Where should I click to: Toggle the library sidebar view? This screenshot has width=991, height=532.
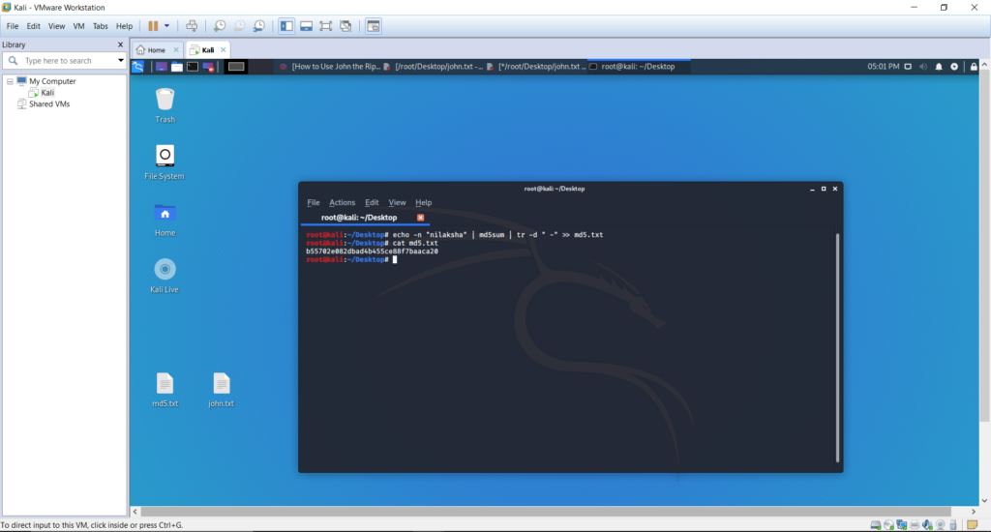tap(286, 26)
